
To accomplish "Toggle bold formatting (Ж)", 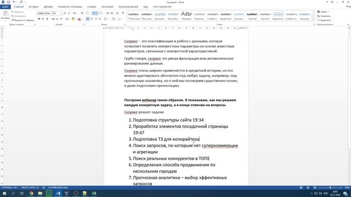I will click(39, 19).
